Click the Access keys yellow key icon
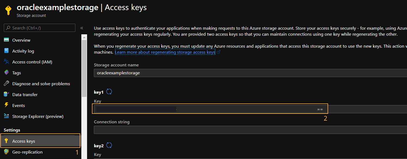The image size is (407, 159). point(7,141)
